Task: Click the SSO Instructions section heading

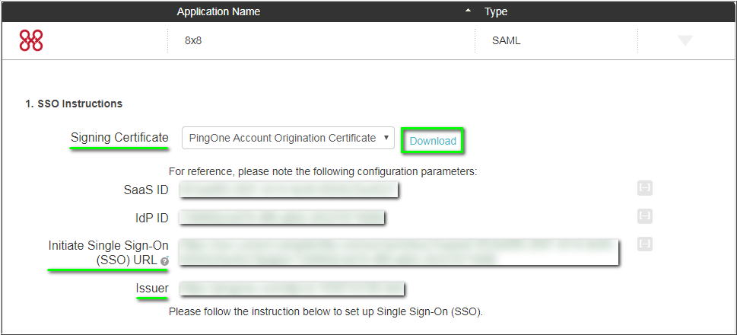Action: 74,104
